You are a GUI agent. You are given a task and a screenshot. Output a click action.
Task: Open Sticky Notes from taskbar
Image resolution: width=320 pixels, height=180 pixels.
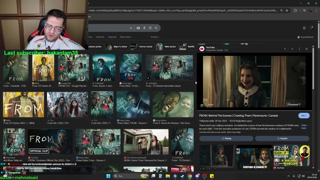212,176
